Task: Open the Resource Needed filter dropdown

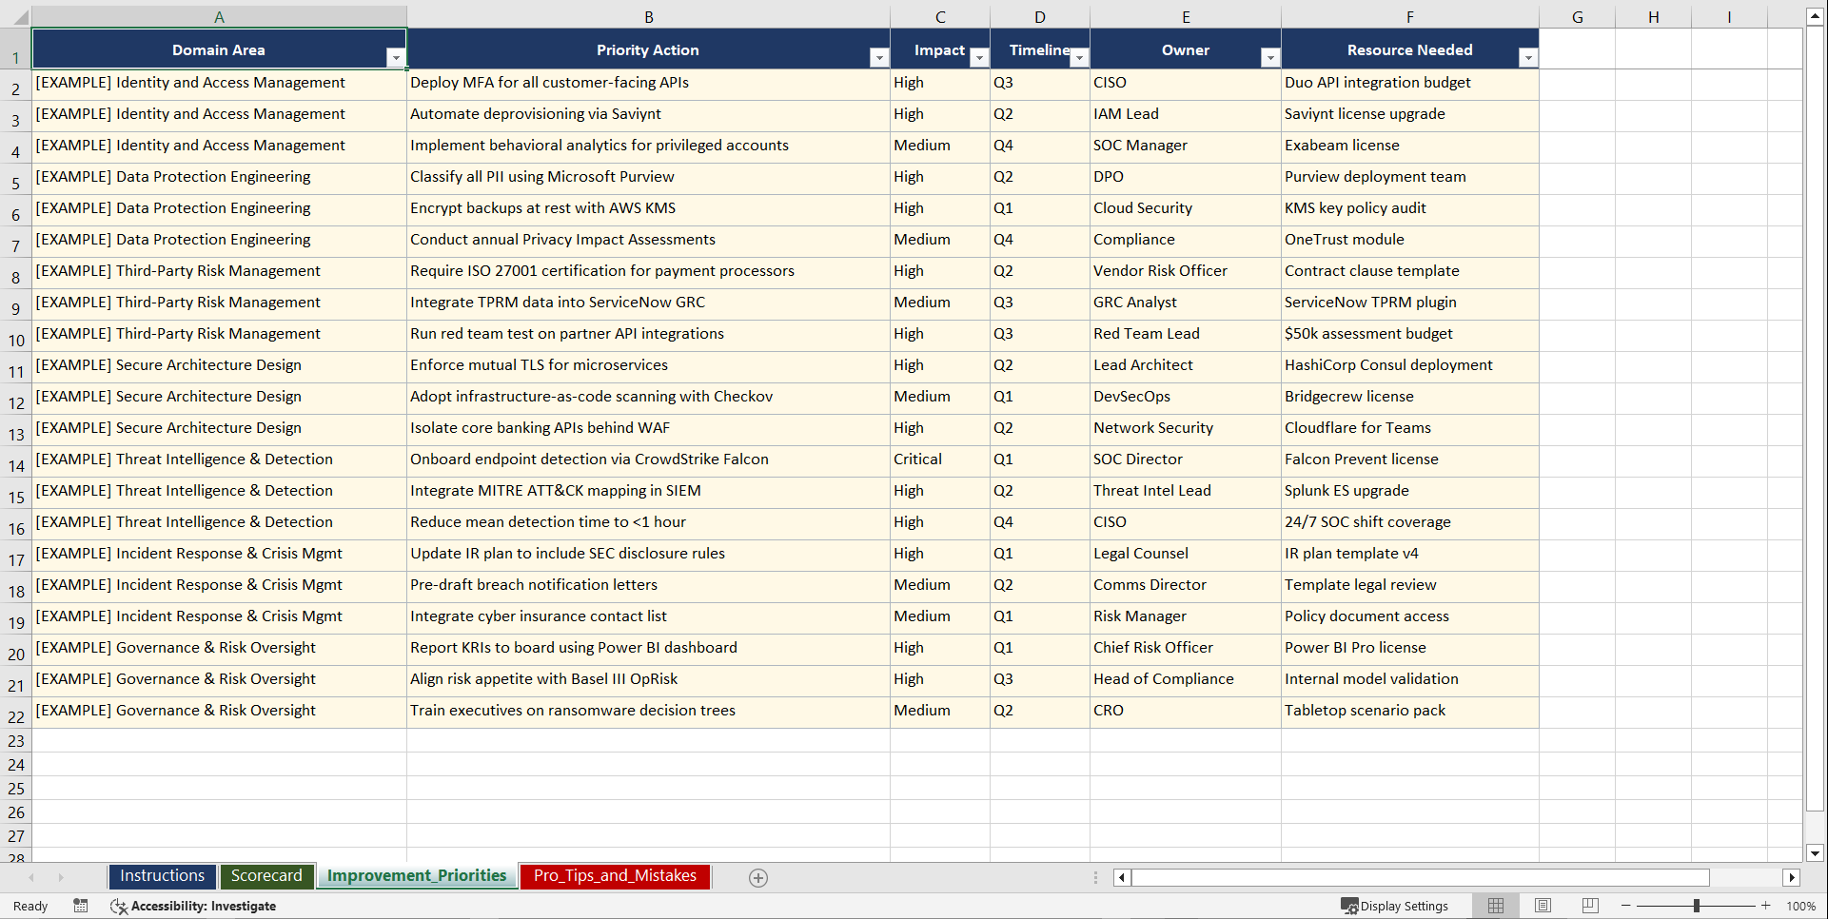Action: (1529, 57)
